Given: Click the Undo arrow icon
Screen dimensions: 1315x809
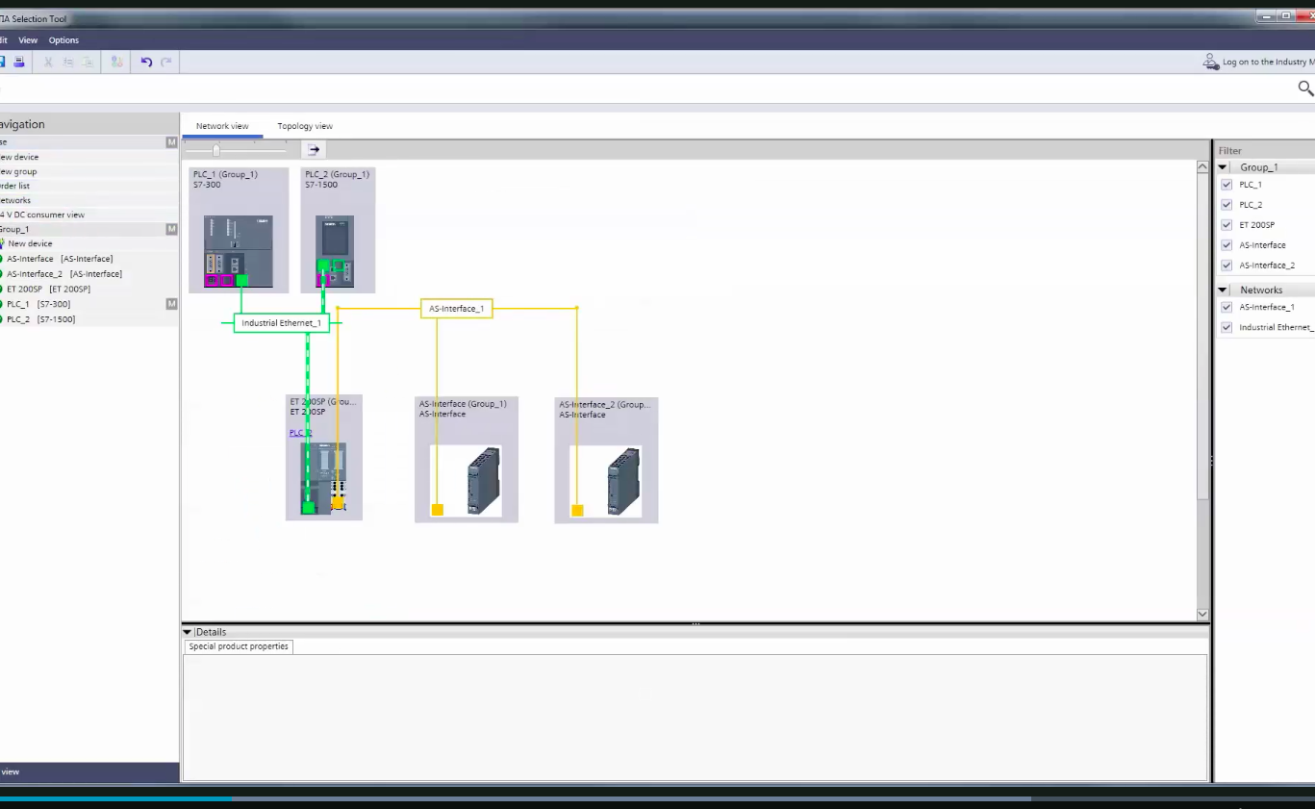Looking at the screenshot, I should coord(146,61).
